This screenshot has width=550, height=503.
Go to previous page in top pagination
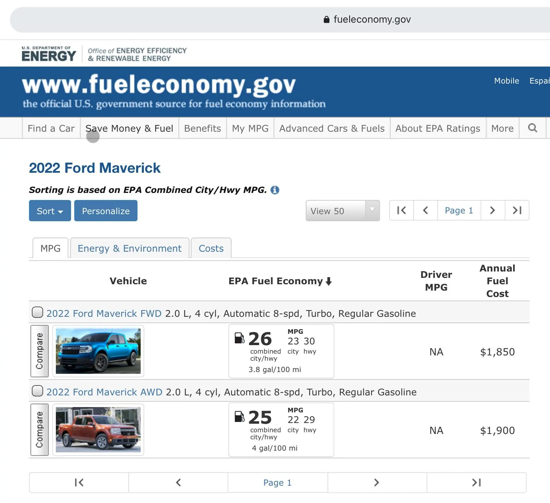[x=426, y=211]
